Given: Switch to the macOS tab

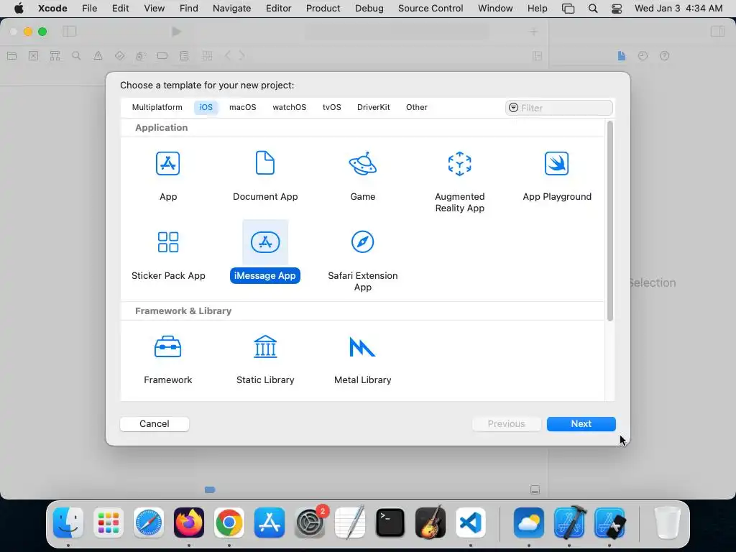Looking at the screenshot, I should [243, 107].
